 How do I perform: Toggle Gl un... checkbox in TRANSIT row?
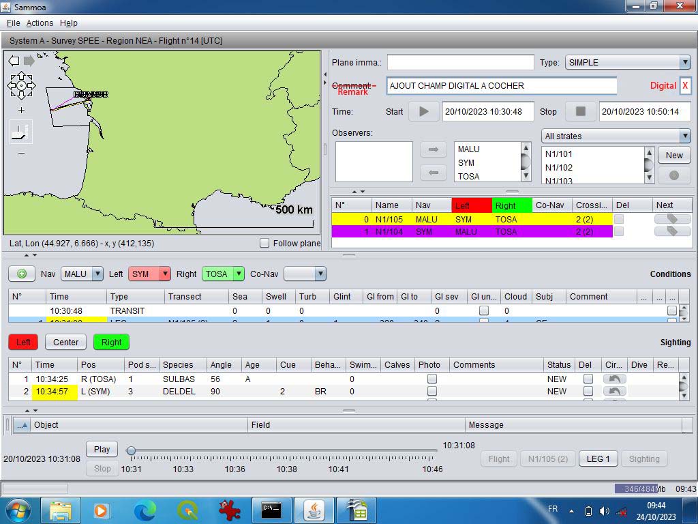click(484, 310)
